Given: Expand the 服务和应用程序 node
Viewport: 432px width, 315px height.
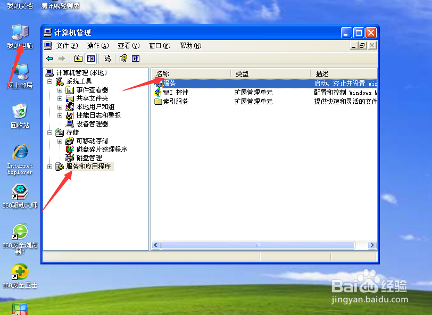Looking at the screenshot, I should pyautogui.click(x=50, y=167).
